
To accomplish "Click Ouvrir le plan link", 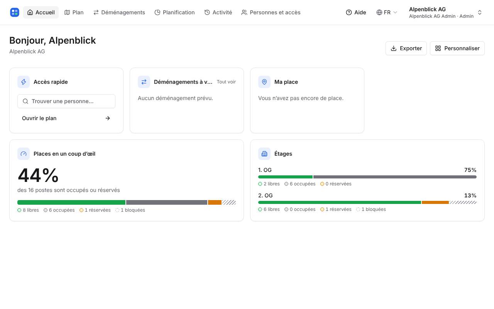I will coord(66,118).
